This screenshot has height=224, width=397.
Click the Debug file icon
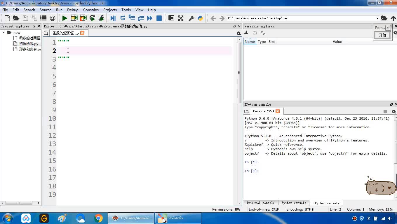tap(113, 18)
